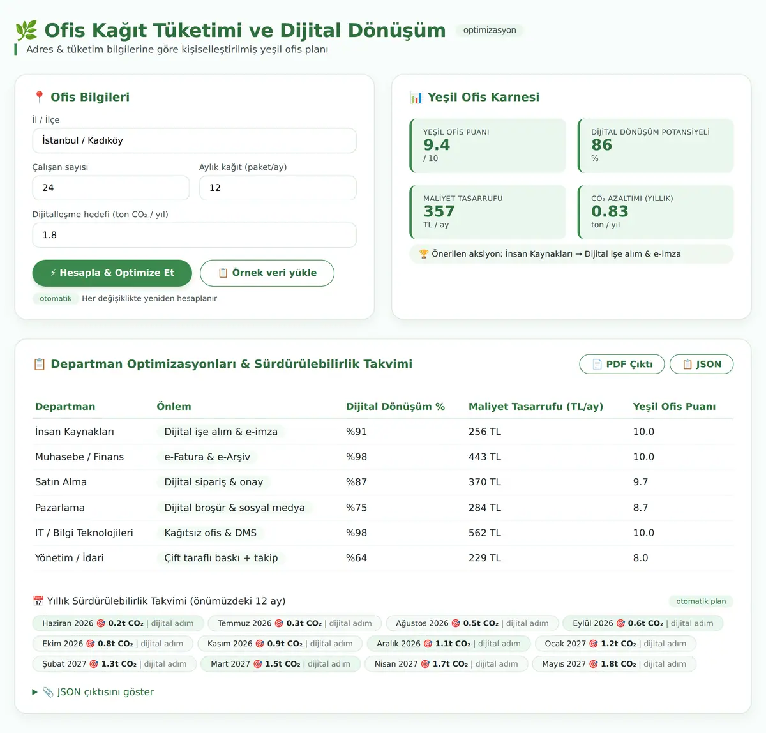The height and width of the screenshot is (733, 766).
Task: Click the Dijital işe alım & e-imza tag
Action: click(221, 432)
